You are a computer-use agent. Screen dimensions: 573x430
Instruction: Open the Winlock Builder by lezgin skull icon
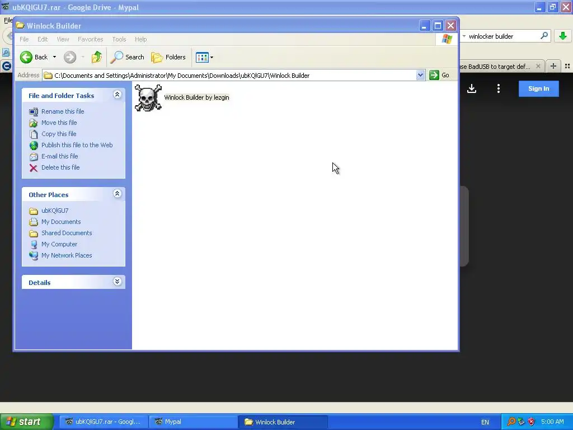click(x=148, y=98)
